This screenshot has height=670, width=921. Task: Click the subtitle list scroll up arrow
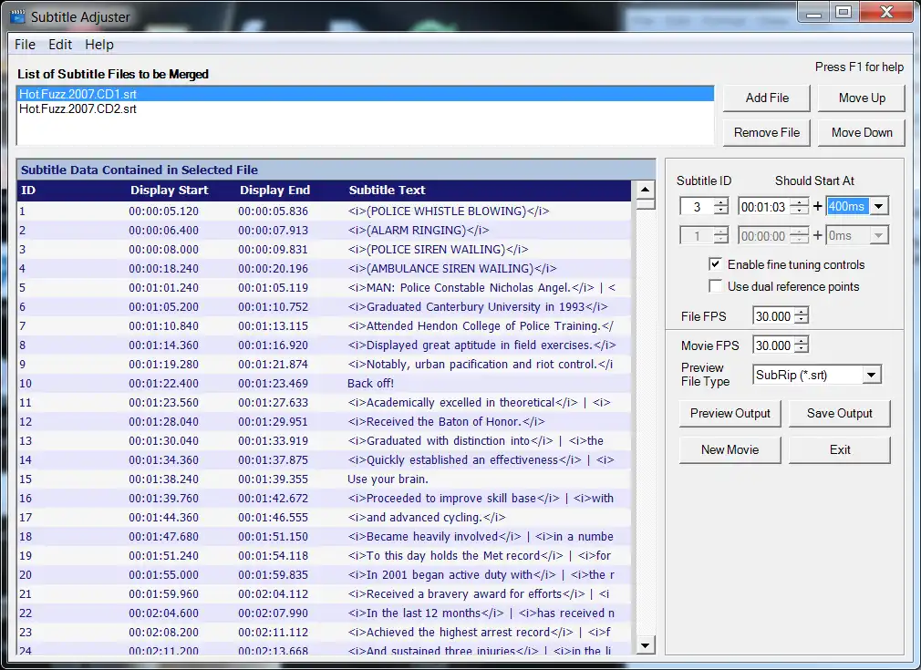[645, 189]
